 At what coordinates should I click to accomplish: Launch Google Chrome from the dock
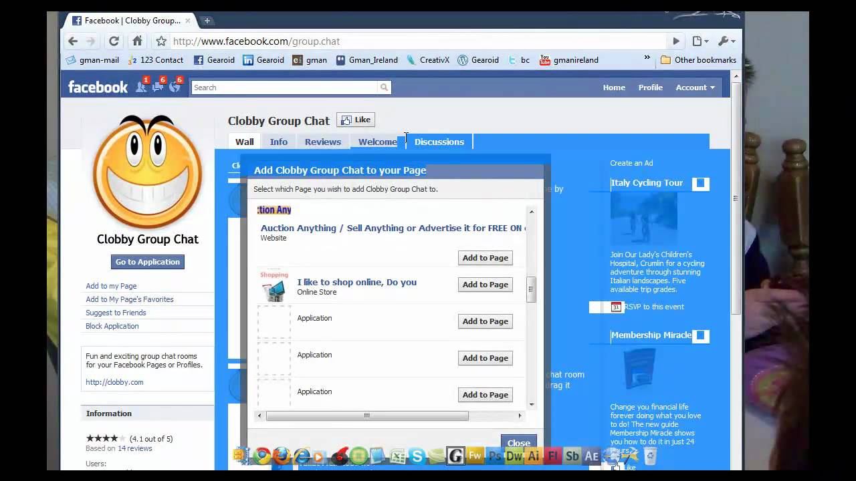pyautogui.click(x=261, y=456)
